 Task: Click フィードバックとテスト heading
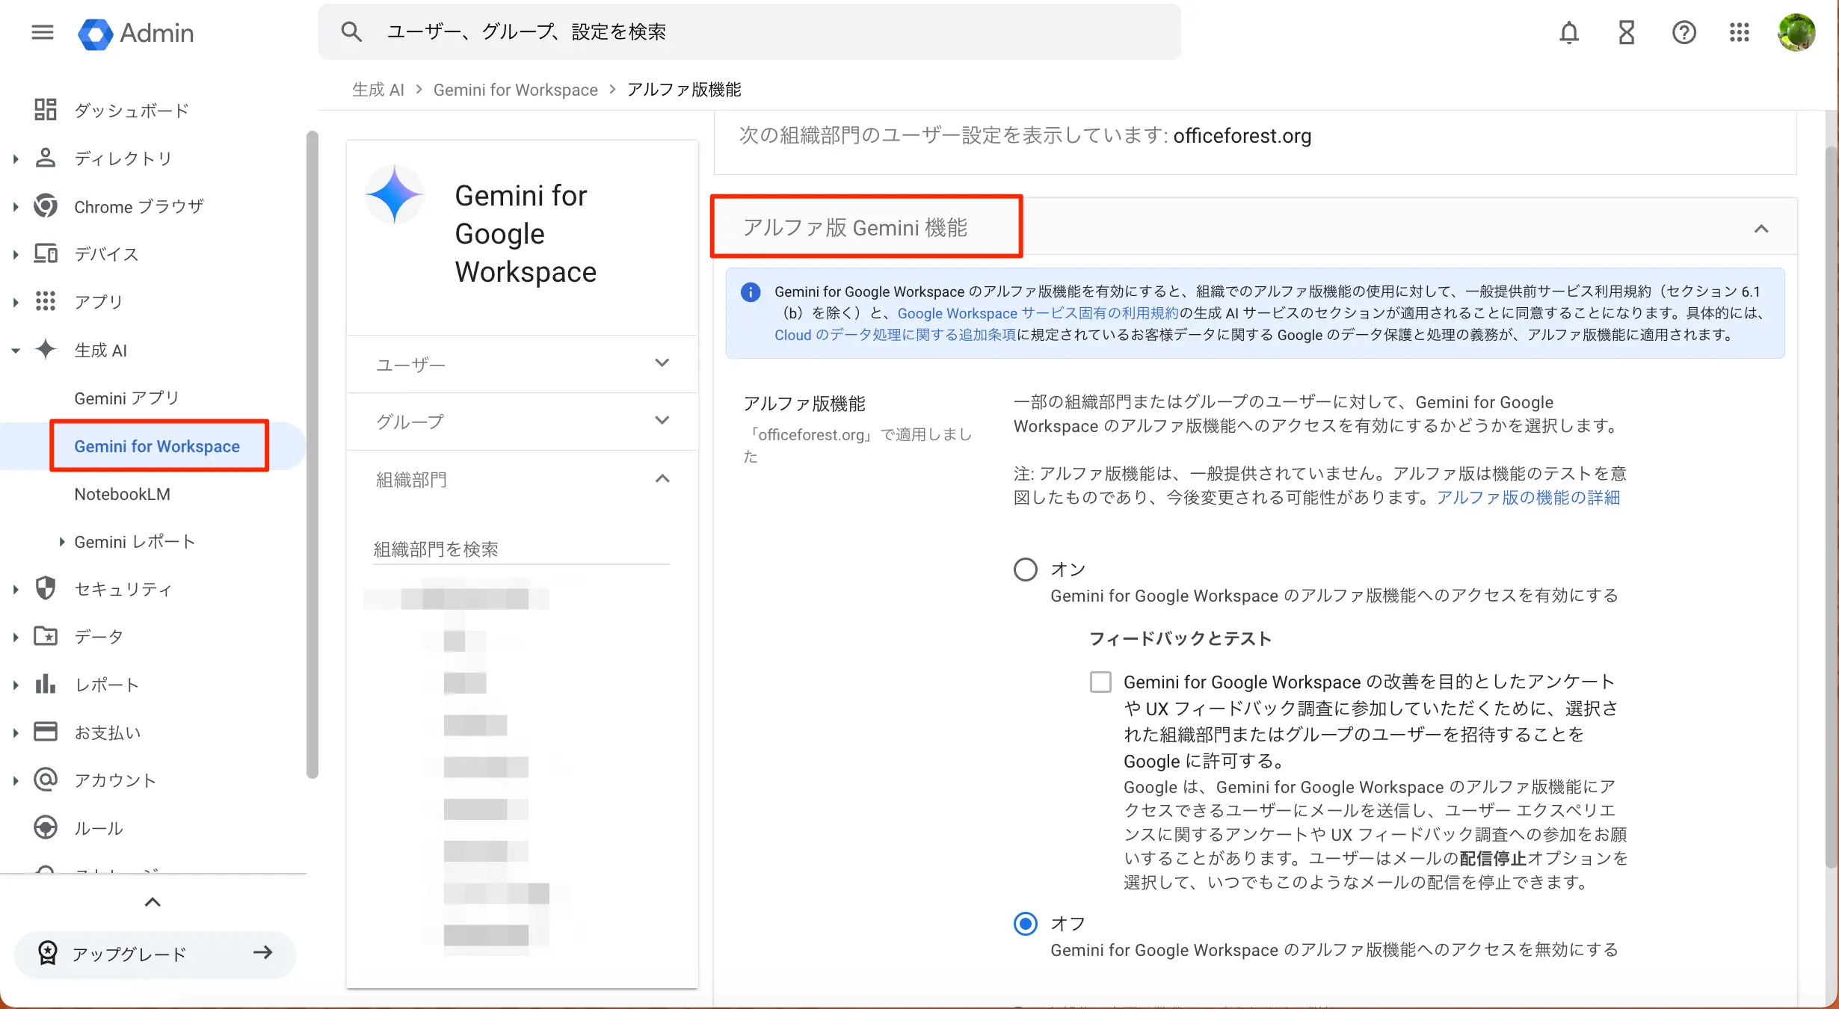(x=1180, y=638)
